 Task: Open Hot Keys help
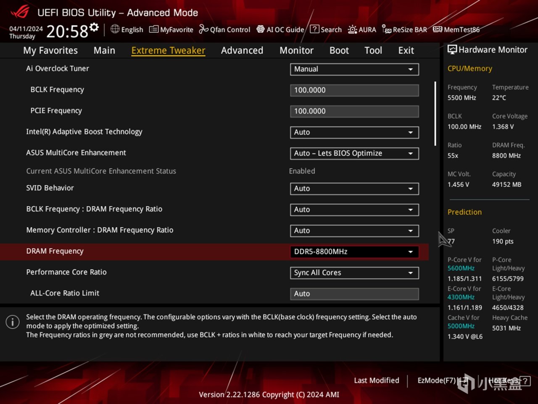coord(509,381)
